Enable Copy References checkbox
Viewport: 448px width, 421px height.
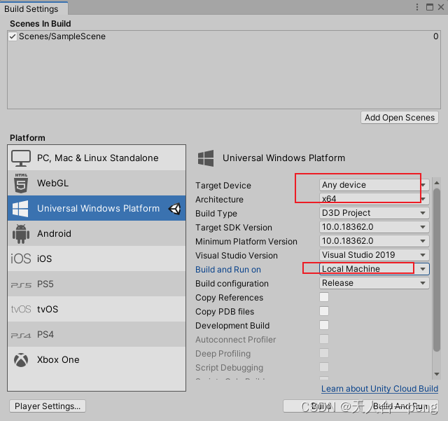324,297
